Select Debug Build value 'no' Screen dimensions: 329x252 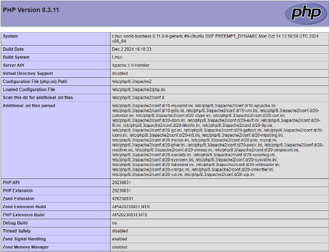click(114, 223)
